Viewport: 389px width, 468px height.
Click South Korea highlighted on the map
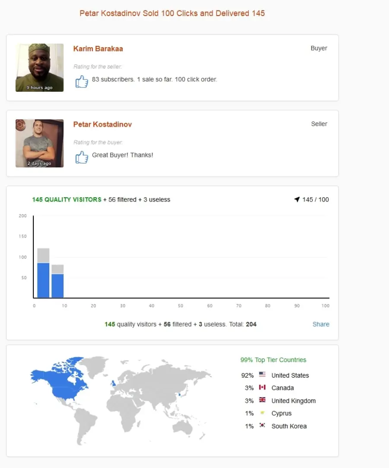click(x=179, y=394)
